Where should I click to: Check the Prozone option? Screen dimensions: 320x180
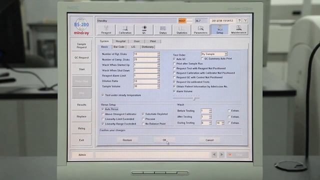pyautogui.click(x=143, y=119)
